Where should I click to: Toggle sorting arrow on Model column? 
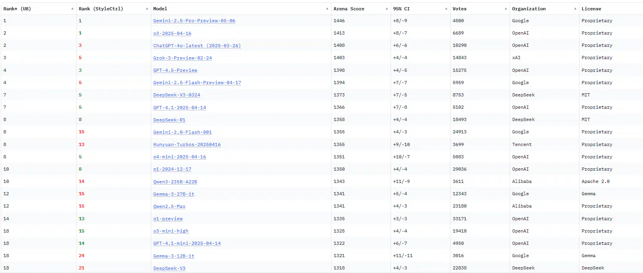[x=327, y=9]
